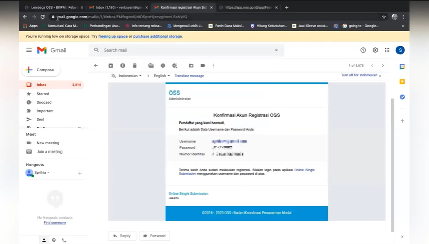Image resolution: width=429 pixels, height=244 pixels.
Task: Open Tasks in the side panel
Action: tap(402, 97)
